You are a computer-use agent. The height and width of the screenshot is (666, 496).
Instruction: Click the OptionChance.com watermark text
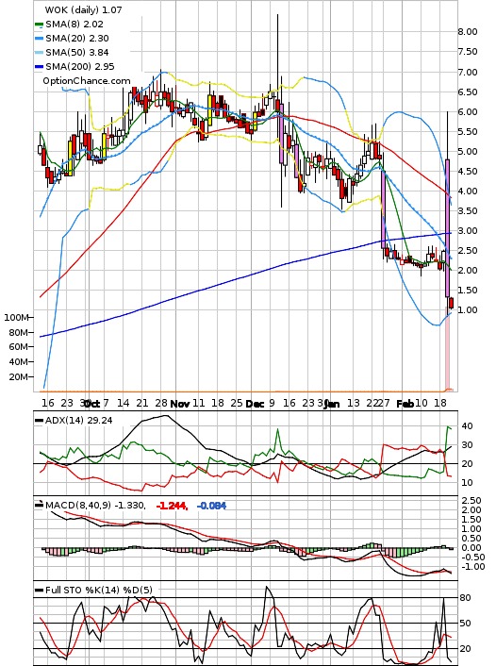(x=87, y=81)
